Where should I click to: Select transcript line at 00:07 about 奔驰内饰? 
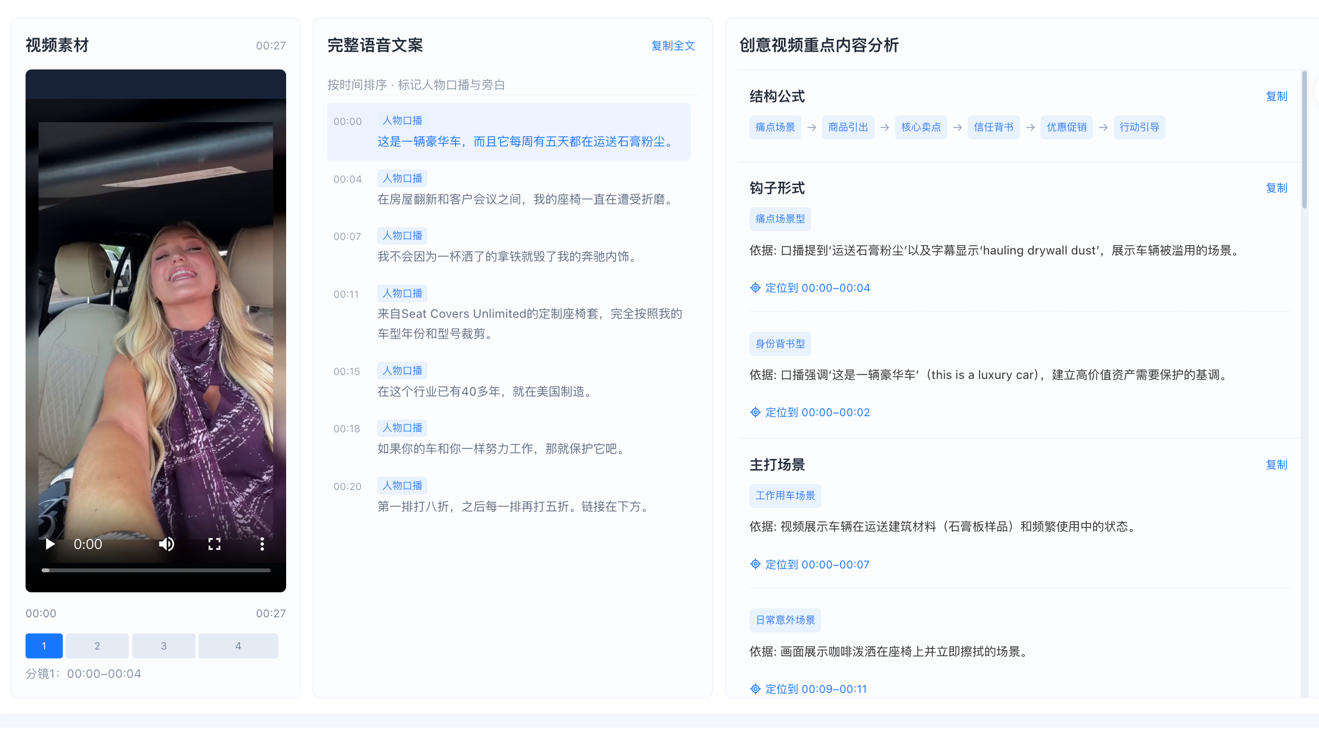[x=508, y=246]
